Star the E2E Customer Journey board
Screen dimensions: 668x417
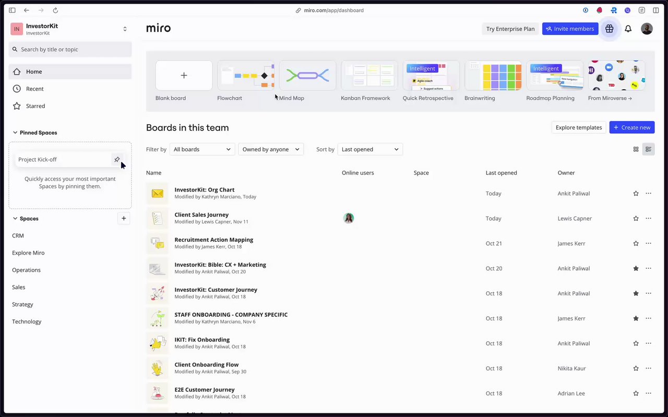[x=636, y=394]
